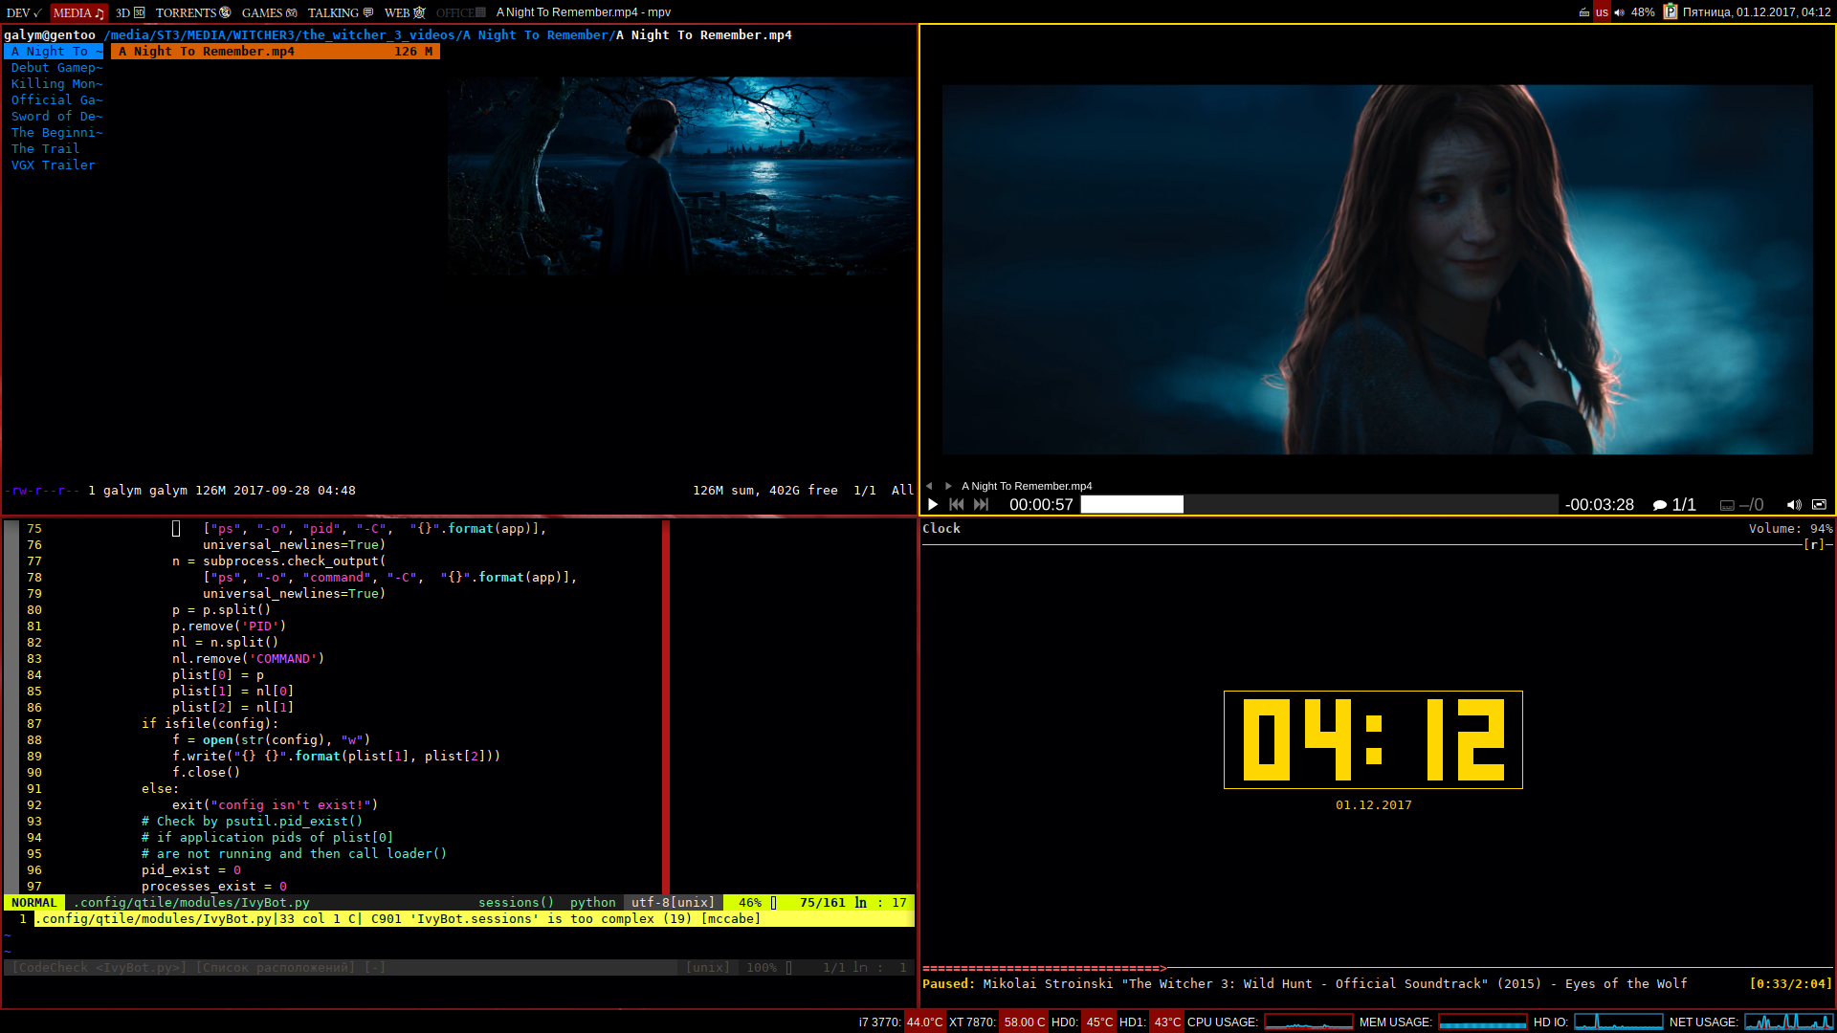
Task: Switch to the WEB workspace
Action: point(405,12)
